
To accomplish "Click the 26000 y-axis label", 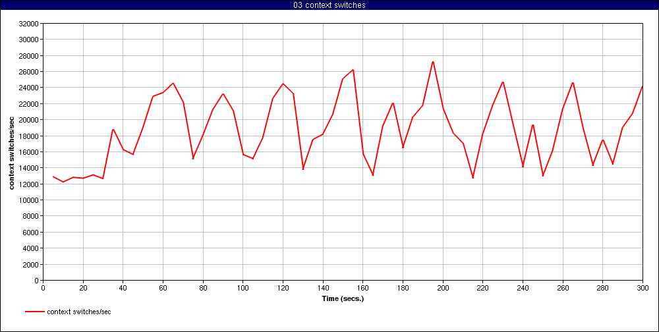I will click(30, 71).
